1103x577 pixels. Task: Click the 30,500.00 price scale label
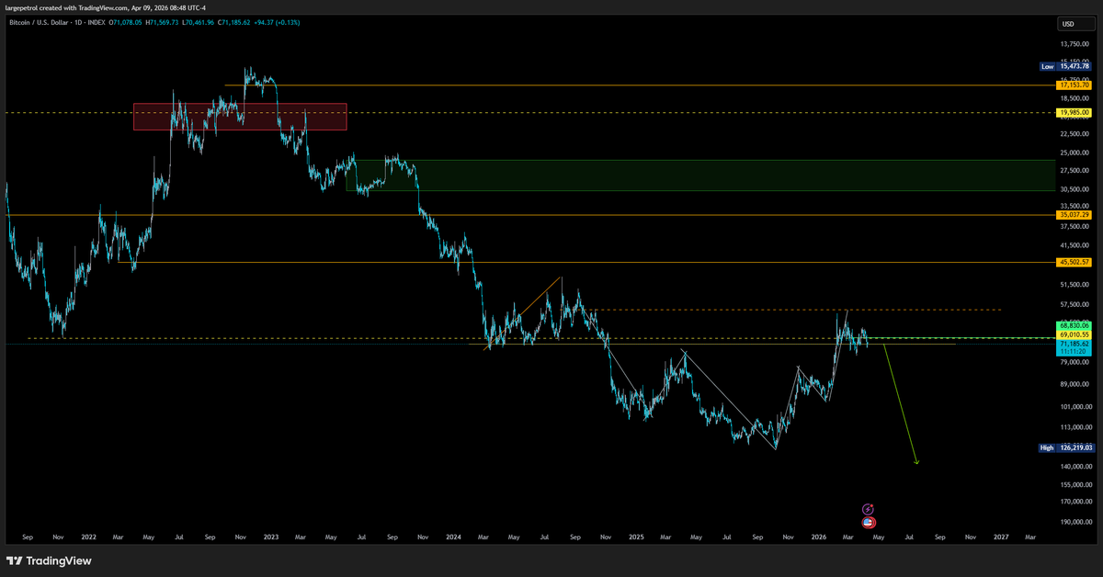click(1075, 189)
